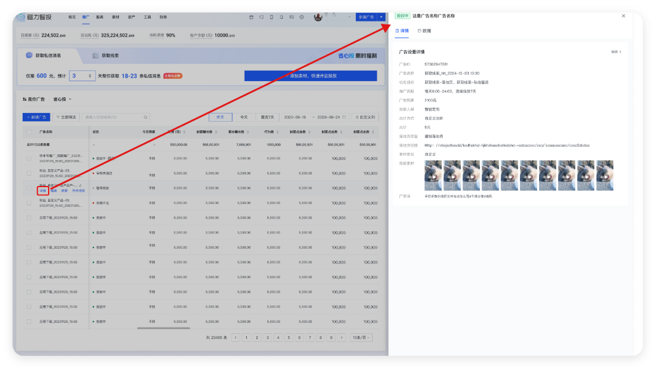Close the ad details drawer
The image size is (655, 368).
tap(624, 16)
